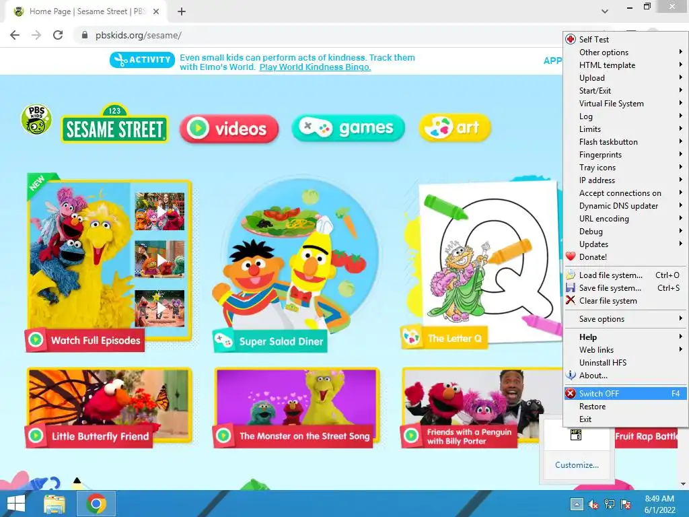689x517 pixels.
Task: Open a new tab with the plus icon
Action: 182,11
